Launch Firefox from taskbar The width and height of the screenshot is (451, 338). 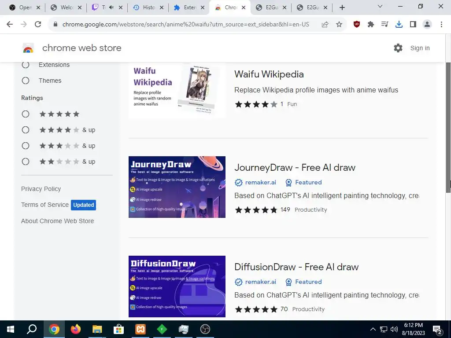76,329
